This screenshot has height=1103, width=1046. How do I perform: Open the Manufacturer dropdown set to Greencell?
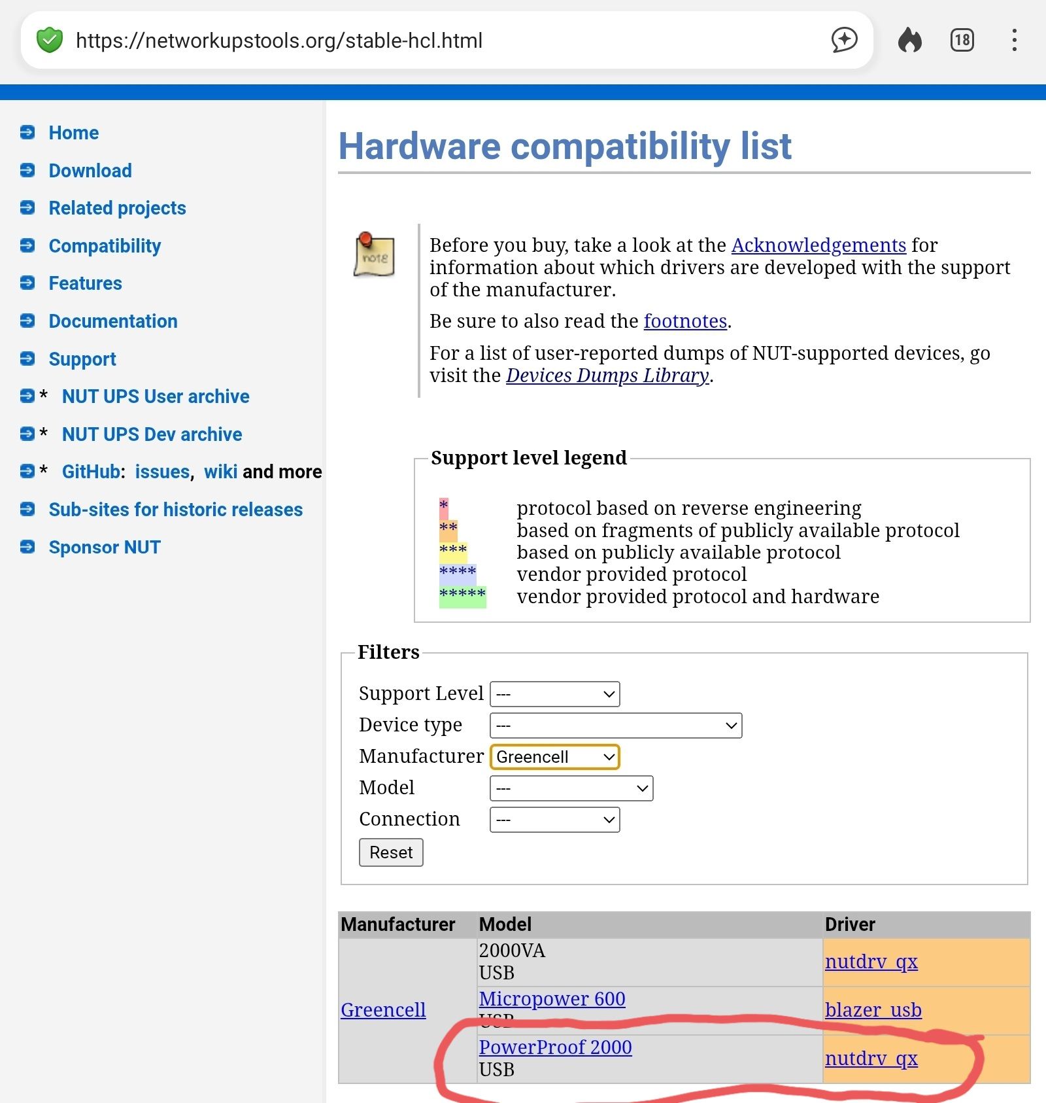pos(554,757)
